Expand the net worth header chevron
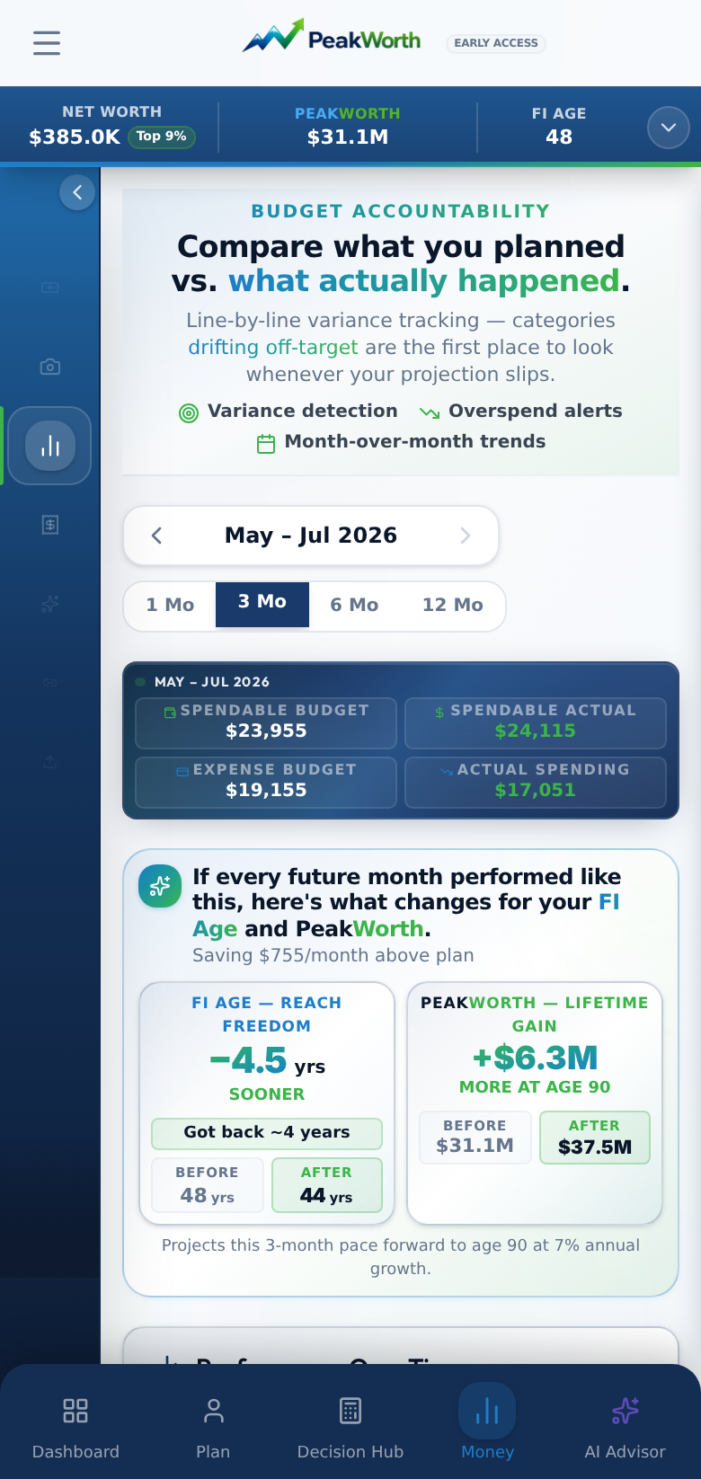Image resolution: width=701 pixels, height=1479 pixels. pyautogui.click(x=669, y=128)
